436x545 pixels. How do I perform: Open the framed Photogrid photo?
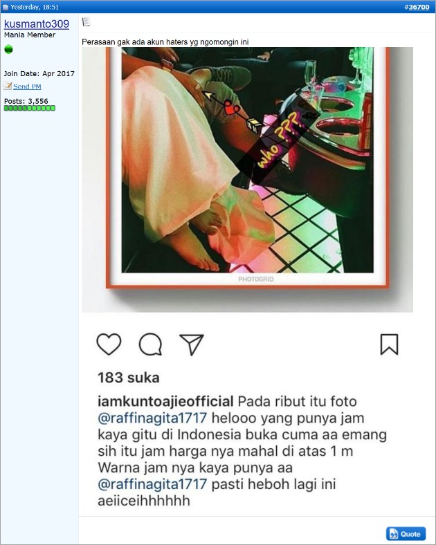[248, 168]
